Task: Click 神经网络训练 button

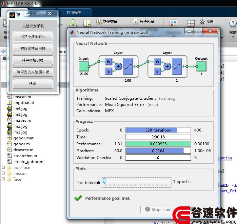Action: [x=33, y=60]
